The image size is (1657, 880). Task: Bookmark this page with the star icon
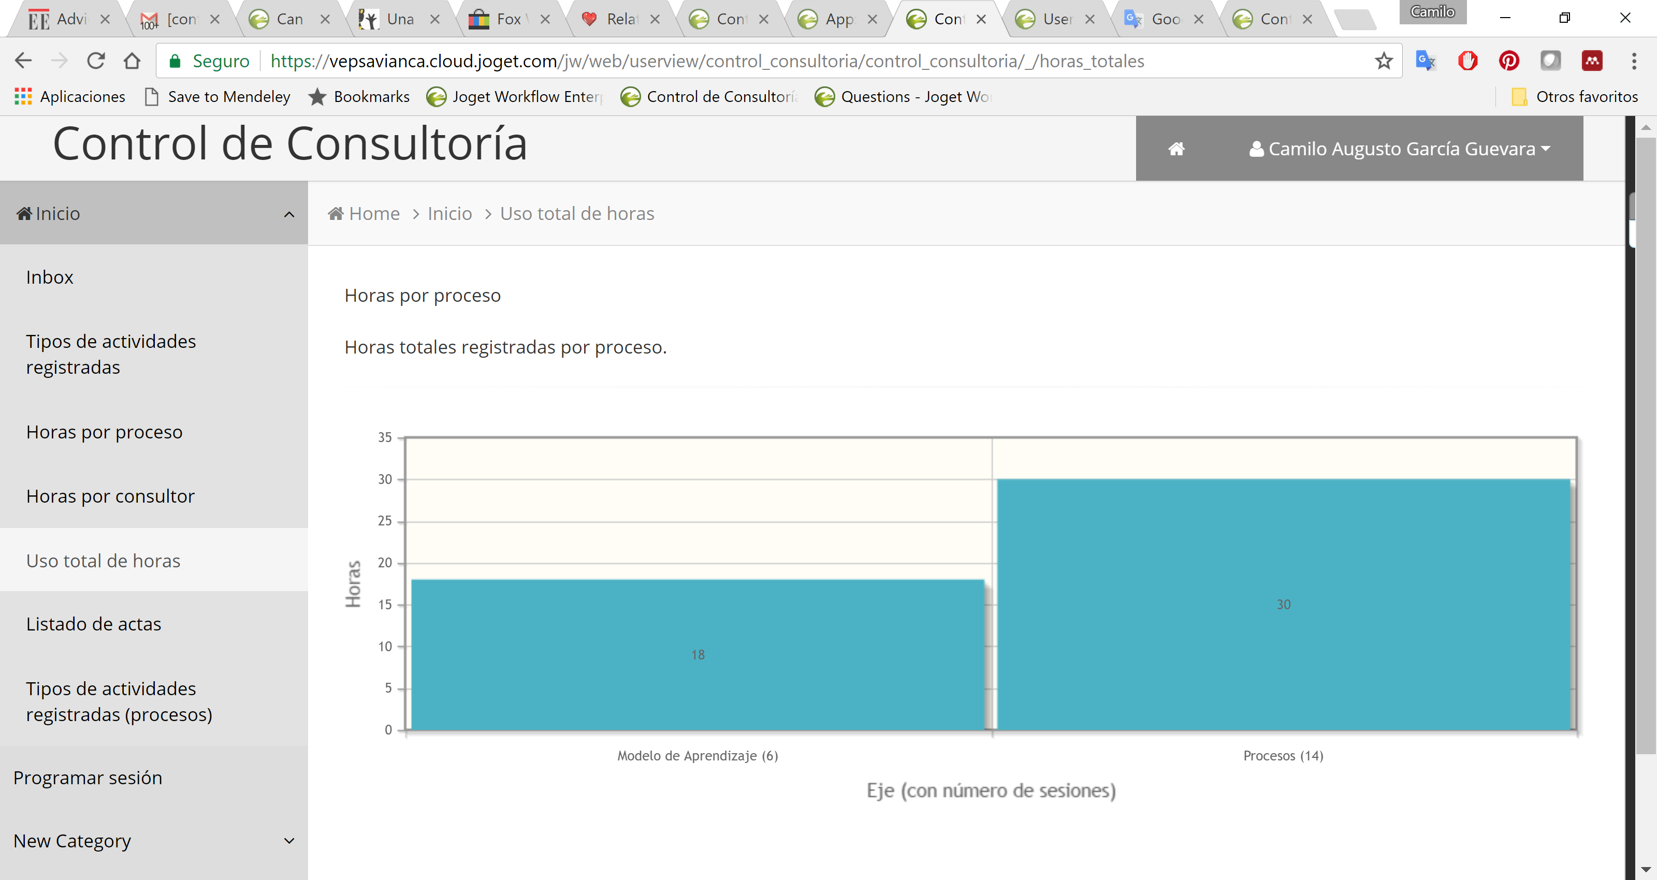(x=1384, y=61)
